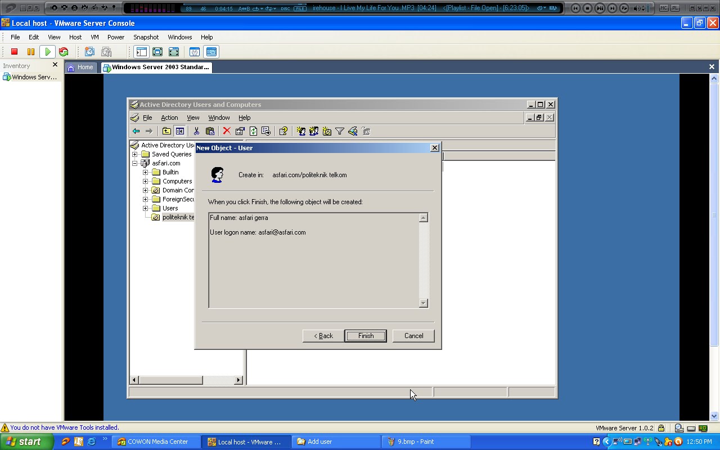Click the red Delete X icon

tap(227, 131)
